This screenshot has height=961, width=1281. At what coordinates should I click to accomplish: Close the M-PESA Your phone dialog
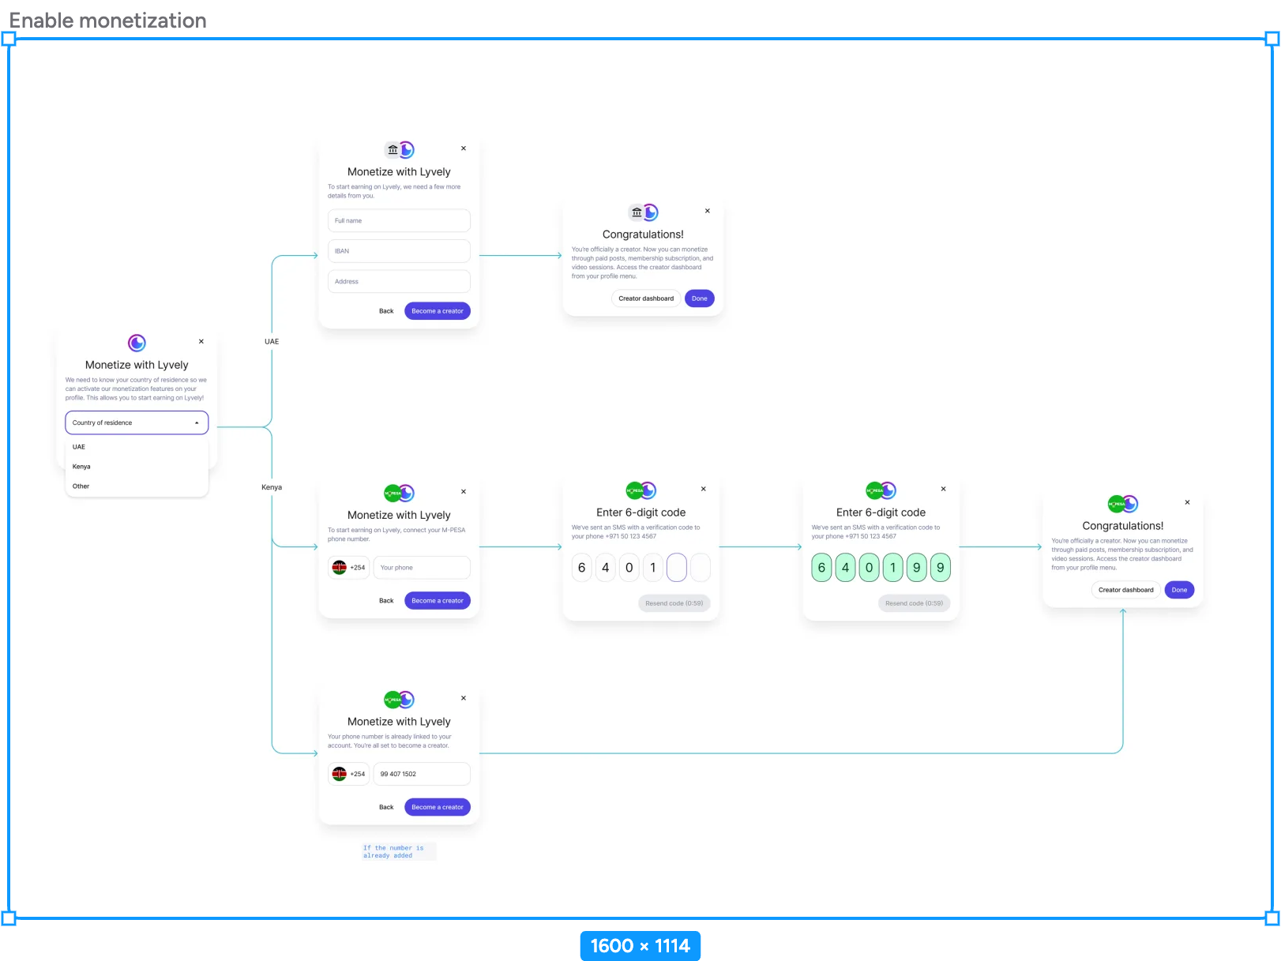pyautogui.click(x=464, y=492)
